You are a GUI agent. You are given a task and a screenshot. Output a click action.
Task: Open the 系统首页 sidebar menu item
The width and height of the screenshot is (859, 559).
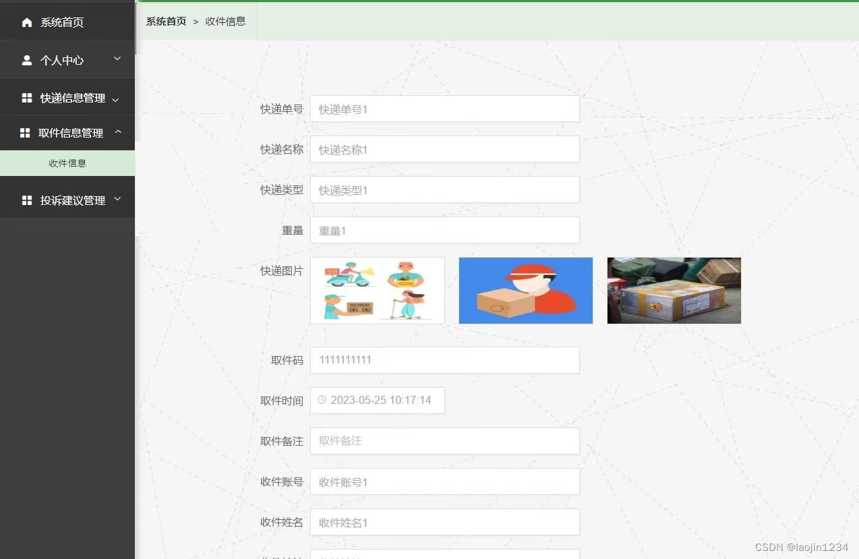coord(62,22)
